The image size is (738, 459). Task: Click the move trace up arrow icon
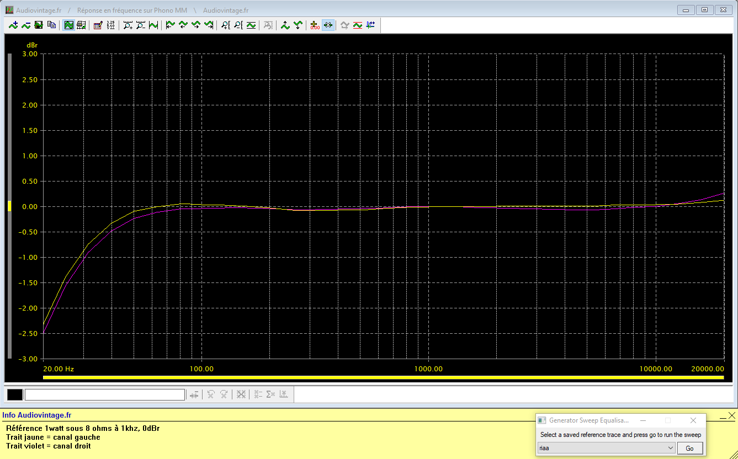click(x=285, y=25)
